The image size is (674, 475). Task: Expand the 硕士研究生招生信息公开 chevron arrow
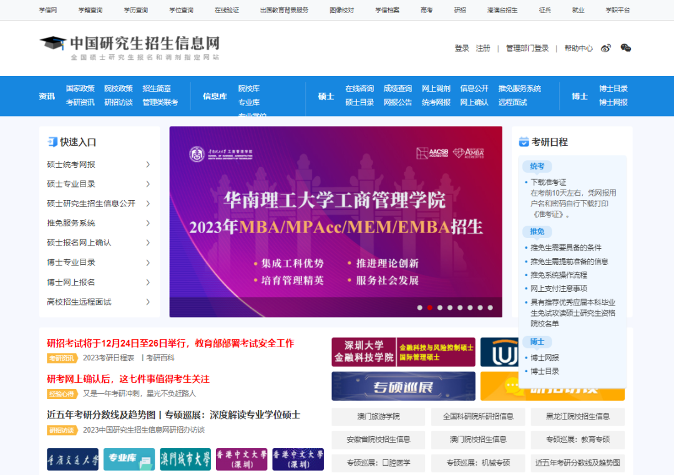click(x=148, y=204)
